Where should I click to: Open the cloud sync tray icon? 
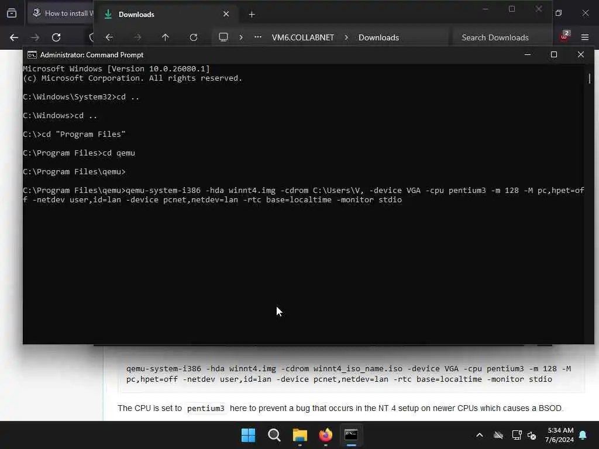pyautogui.click(x=498, y=435)
